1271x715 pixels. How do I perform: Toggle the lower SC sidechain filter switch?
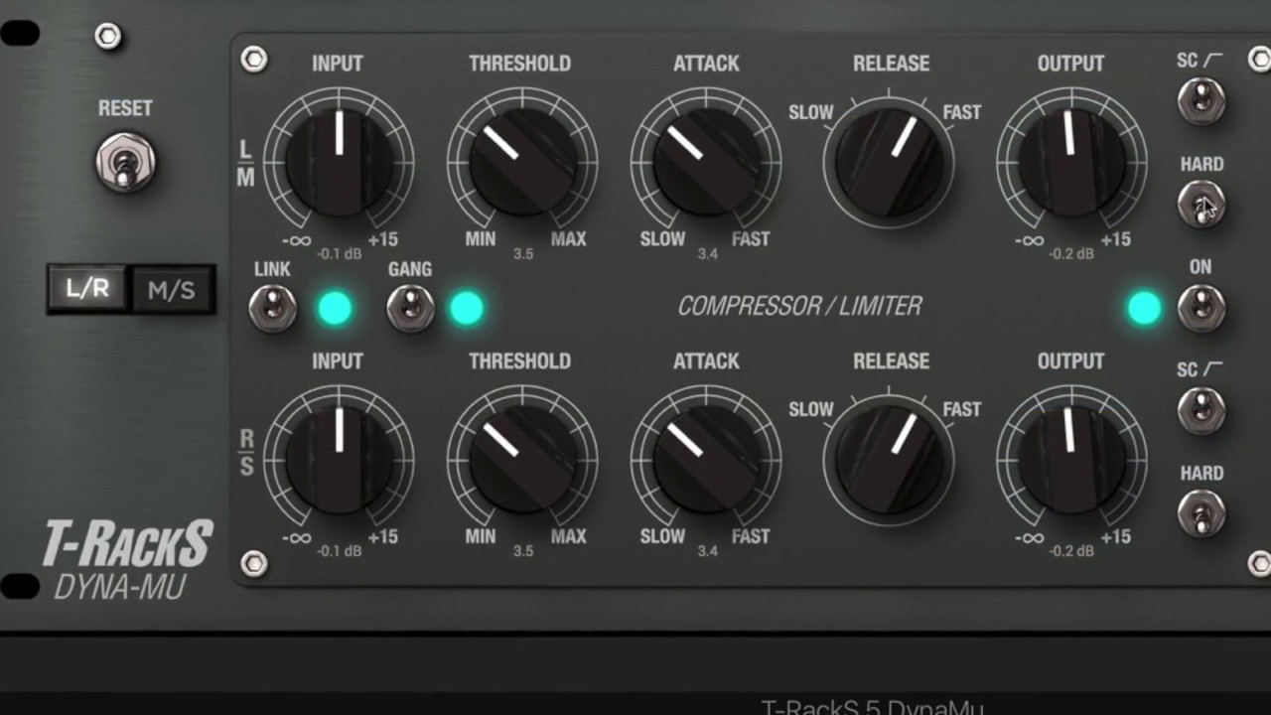(x=1201, y=410)
